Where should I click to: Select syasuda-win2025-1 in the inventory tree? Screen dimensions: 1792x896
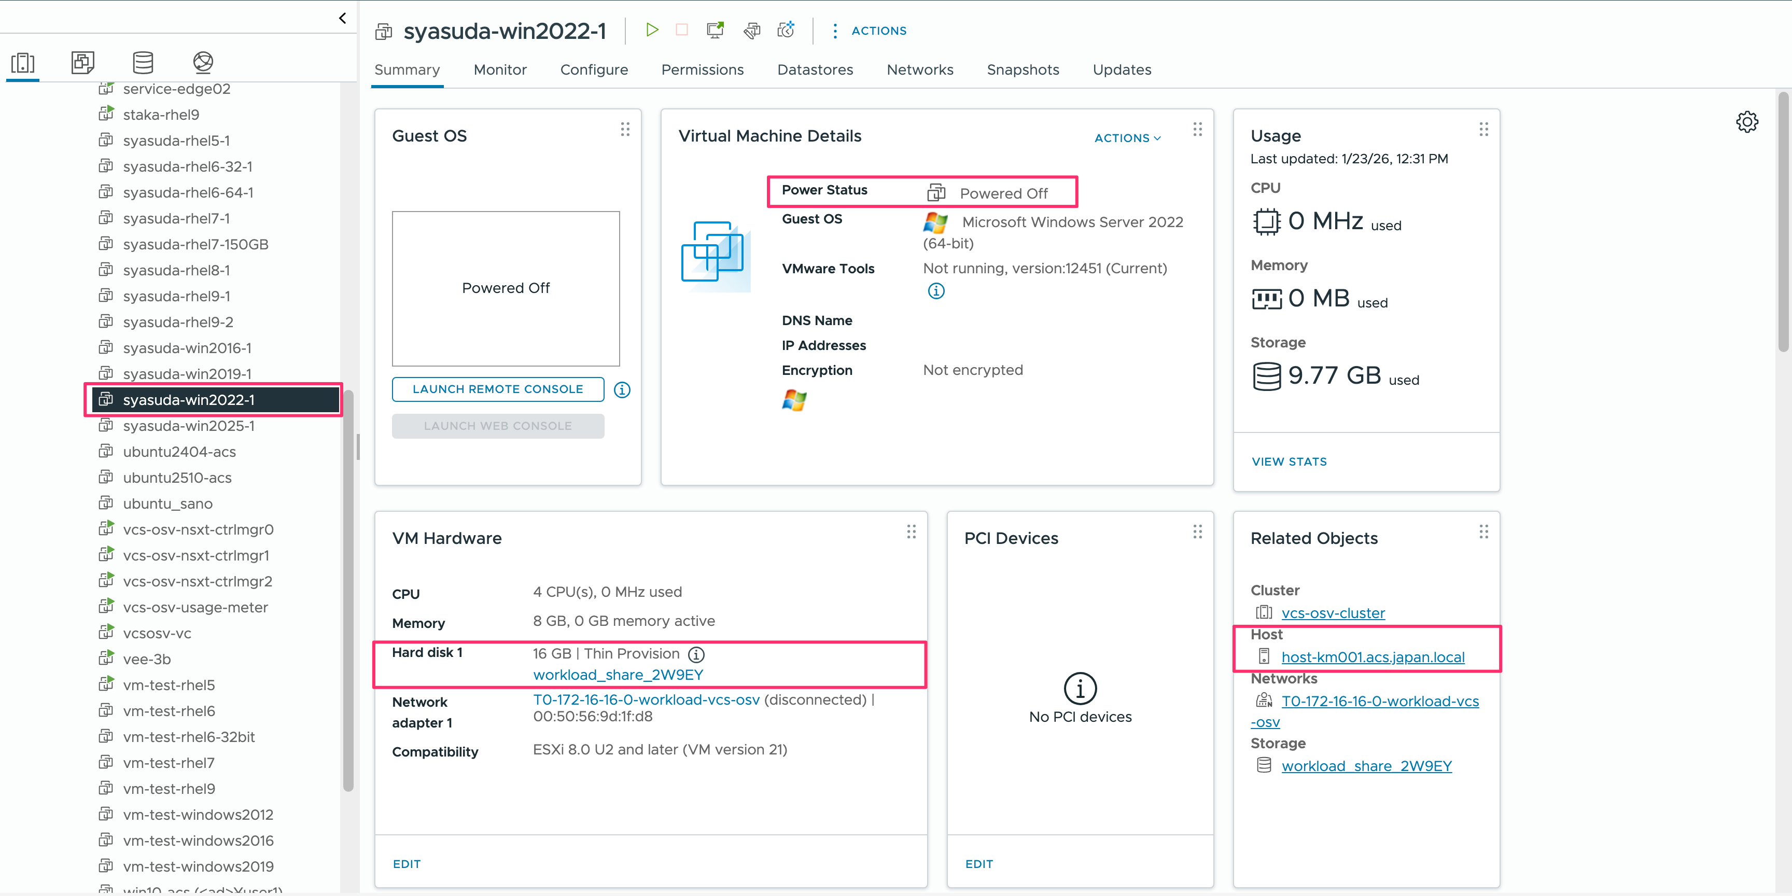189,426
